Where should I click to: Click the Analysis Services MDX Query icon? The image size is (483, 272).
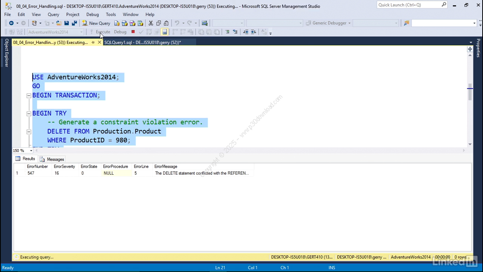coord(125,23)
